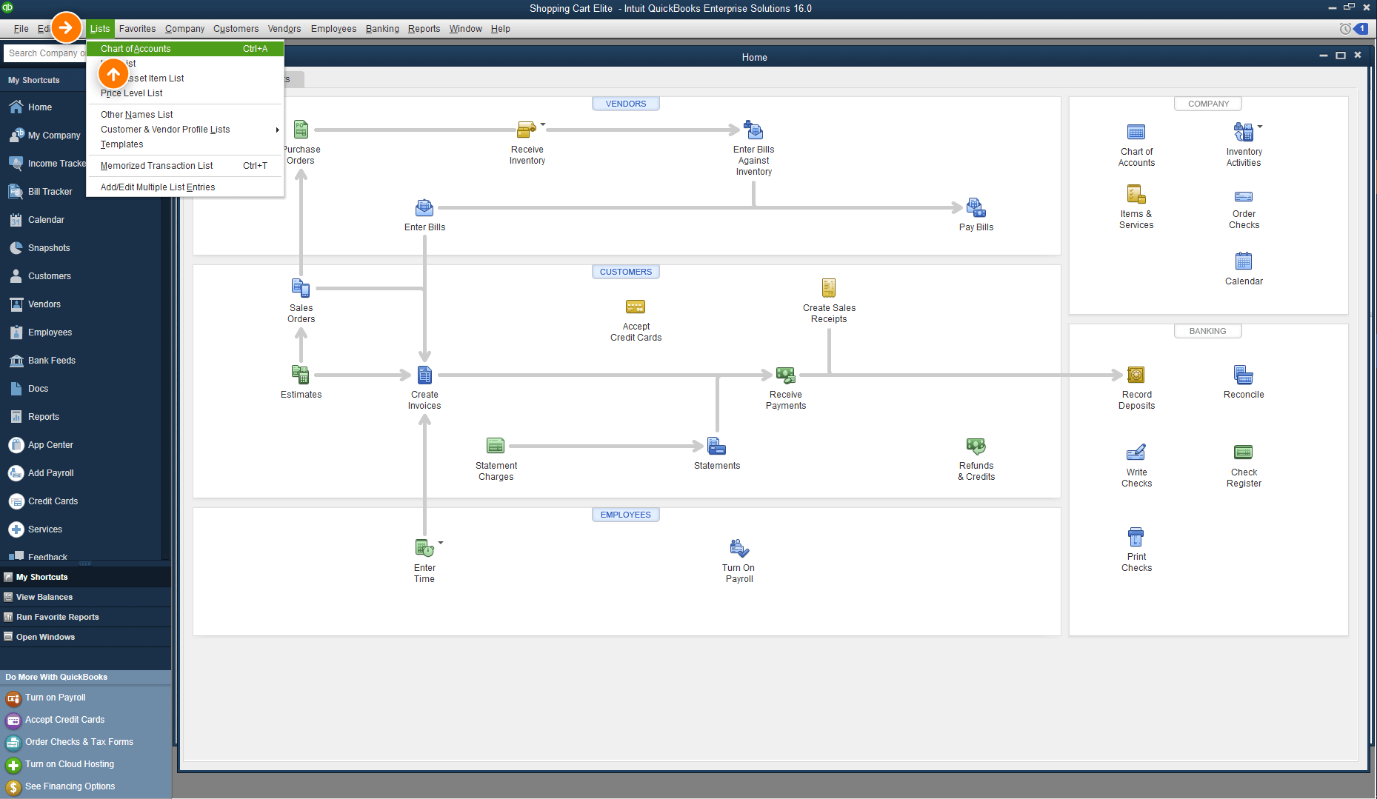Click Statement Charges icon
The height and width of the screenshot is (799, 1377).
[x=496, y=446]
